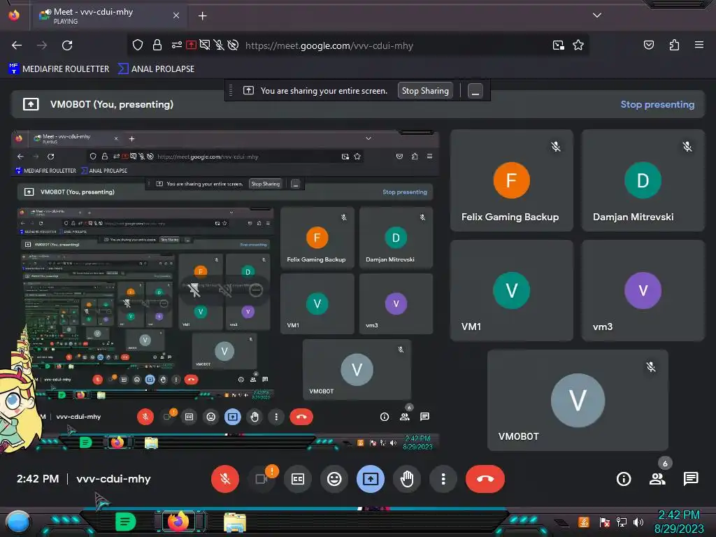Open the padlock site information

pyautogui.click(x=157, y=45)
